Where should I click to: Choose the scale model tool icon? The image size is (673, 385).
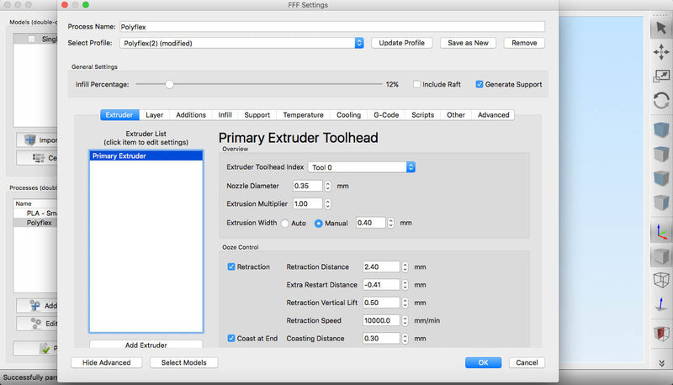tap(660, 76)
